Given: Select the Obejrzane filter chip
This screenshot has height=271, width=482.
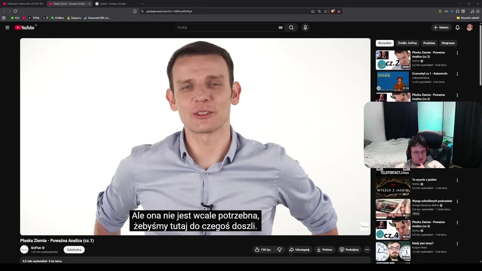Looking at the screenshot, I should tap(448, 43).
